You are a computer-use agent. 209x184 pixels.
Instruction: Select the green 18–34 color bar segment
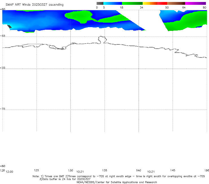(132, 3)
